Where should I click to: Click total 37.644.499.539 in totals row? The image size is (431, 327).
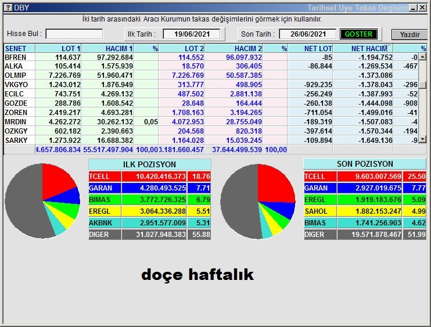pyautogui.click(x=236, y=150)
